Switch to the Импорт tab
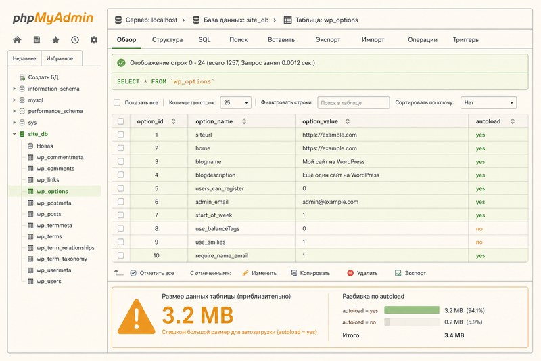Screen dimensions: 541x361 373,40
